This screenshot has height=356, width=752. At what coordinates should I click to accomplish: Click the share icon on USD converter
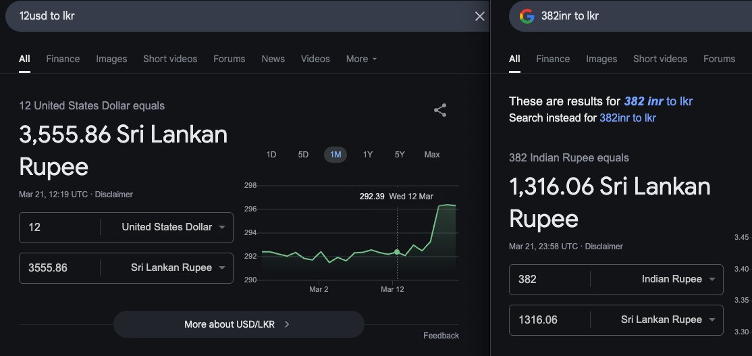pos(440,110)
